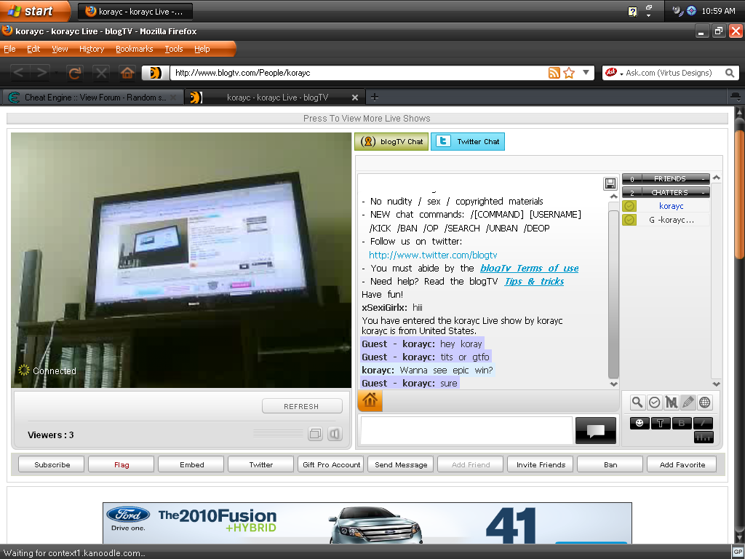Open the blogTv Terms of use link
Screen dimensions: 745x559
[x=530, y=268]
